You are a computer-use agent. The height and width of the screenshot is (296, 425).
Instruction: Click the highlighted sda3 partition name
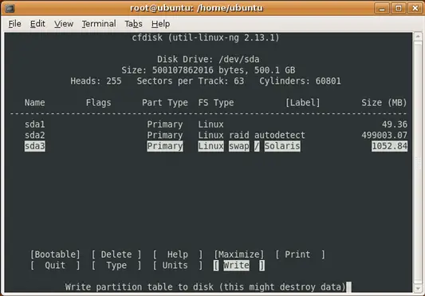pyautogui.click(x=35, y=146)
